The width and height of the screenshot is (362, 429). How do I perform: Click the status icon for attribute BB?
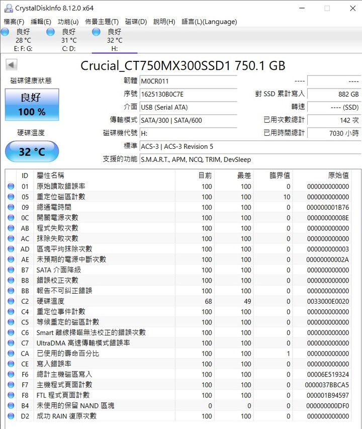pyautogui.click(x=11, y=291)
